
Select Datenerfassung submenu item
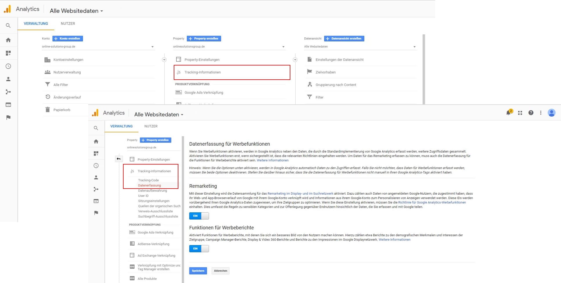pyautogui.click(x=149, y=185)
